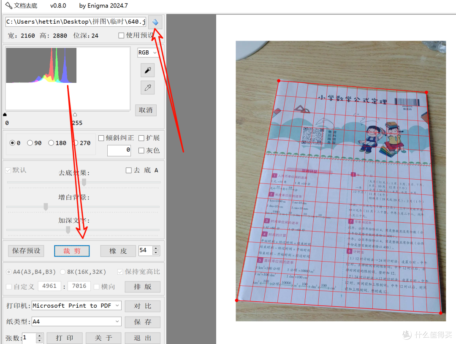Click the 增白背景 slider handle

(46, 207)
